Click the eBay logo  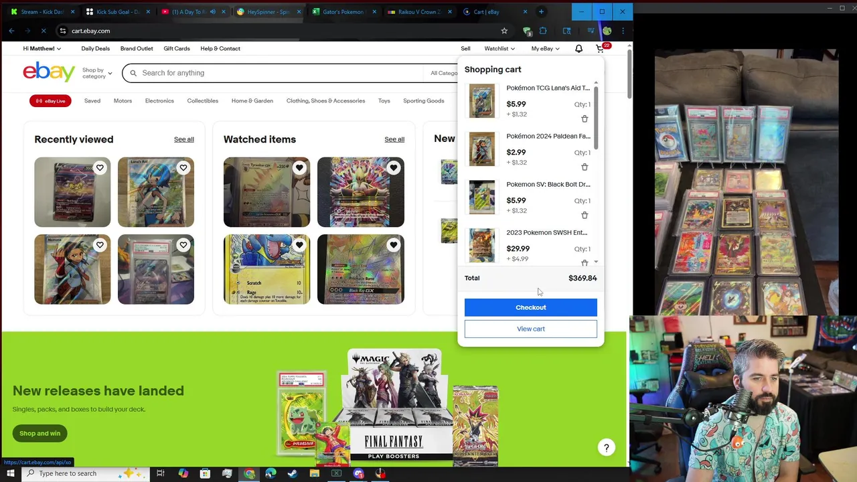coord(49,72)
